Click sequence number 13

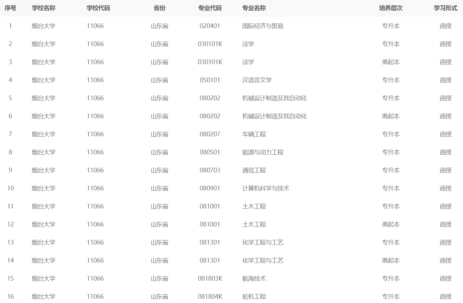(11, 243)
